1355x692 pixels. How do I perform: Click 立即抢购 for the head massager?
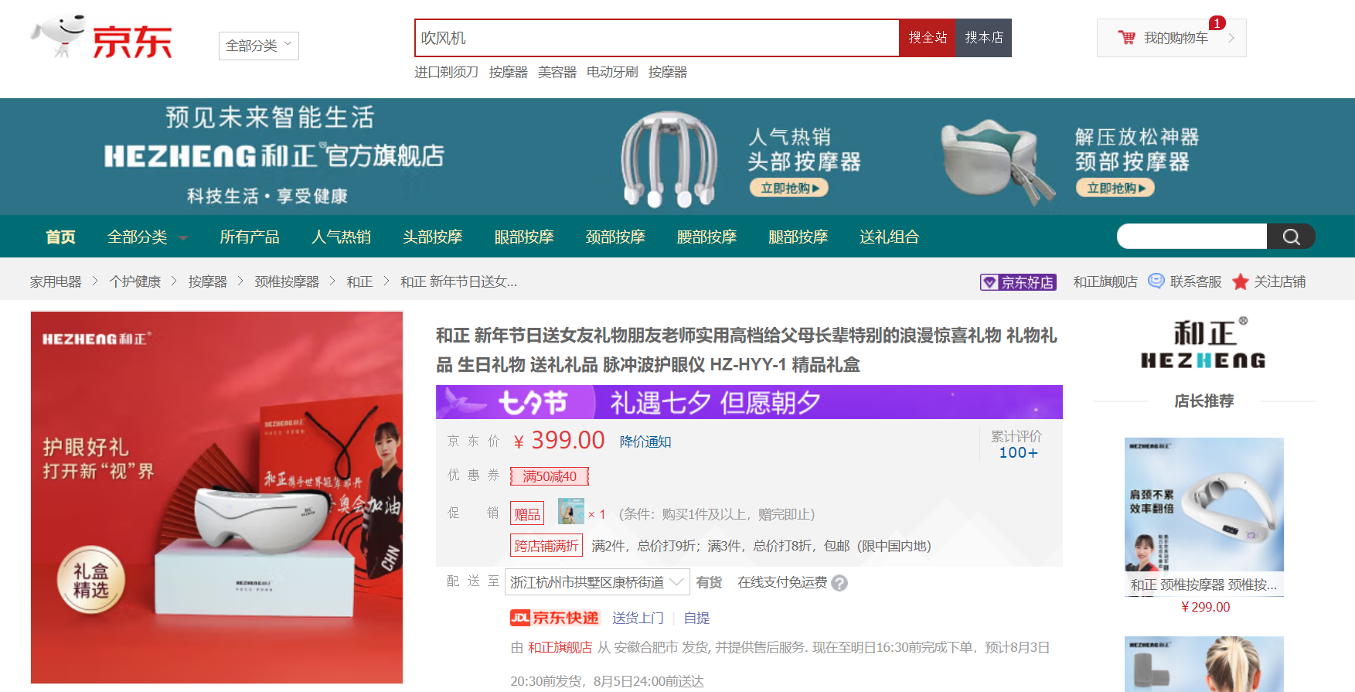[x=788, y=188]
